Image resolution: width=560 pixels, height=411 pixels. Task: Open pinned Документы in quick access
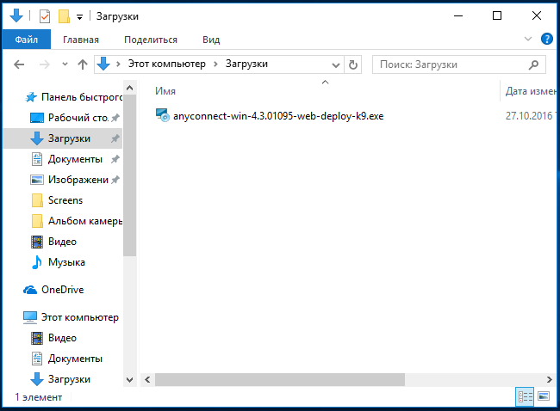point(75,159)
